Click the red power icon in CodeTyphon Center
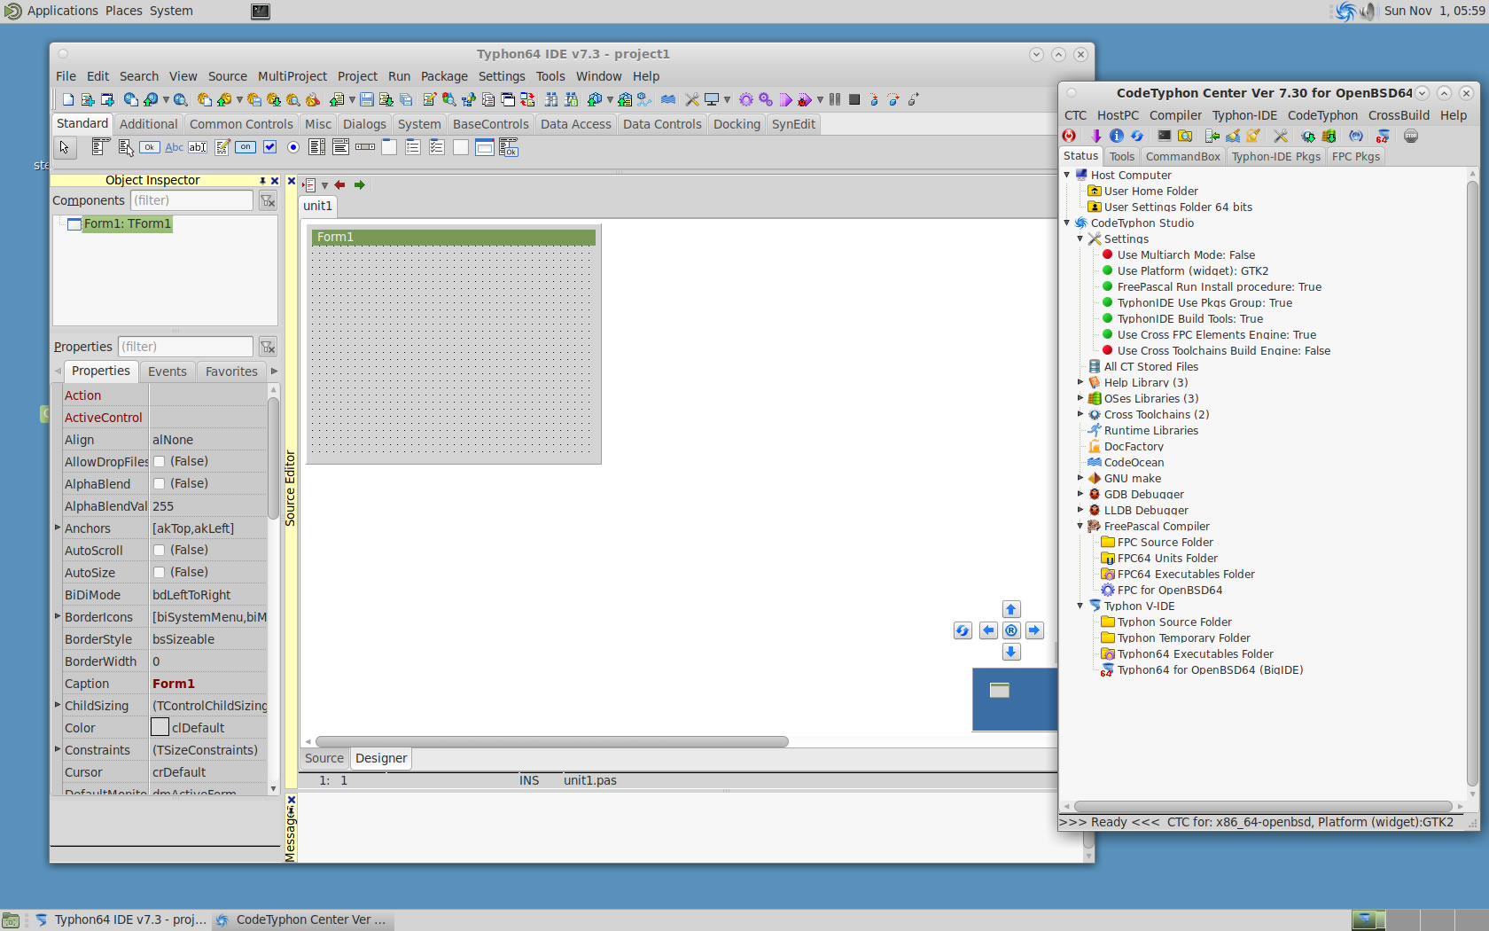Viewport: 1489px width, 931px height. 1069,136
